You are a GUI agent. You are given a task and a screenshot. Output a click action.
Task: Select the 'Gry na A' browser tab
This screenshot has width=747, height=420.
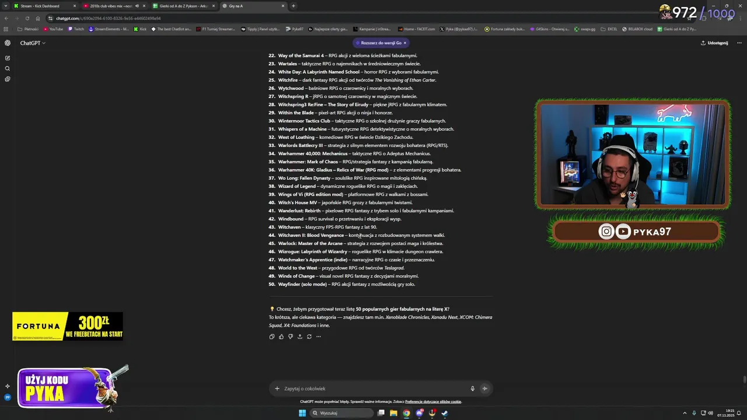click(x=253, y=6)
